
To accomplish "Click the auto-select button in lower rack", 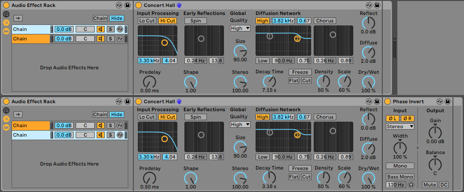I will [x=18, y=115].
